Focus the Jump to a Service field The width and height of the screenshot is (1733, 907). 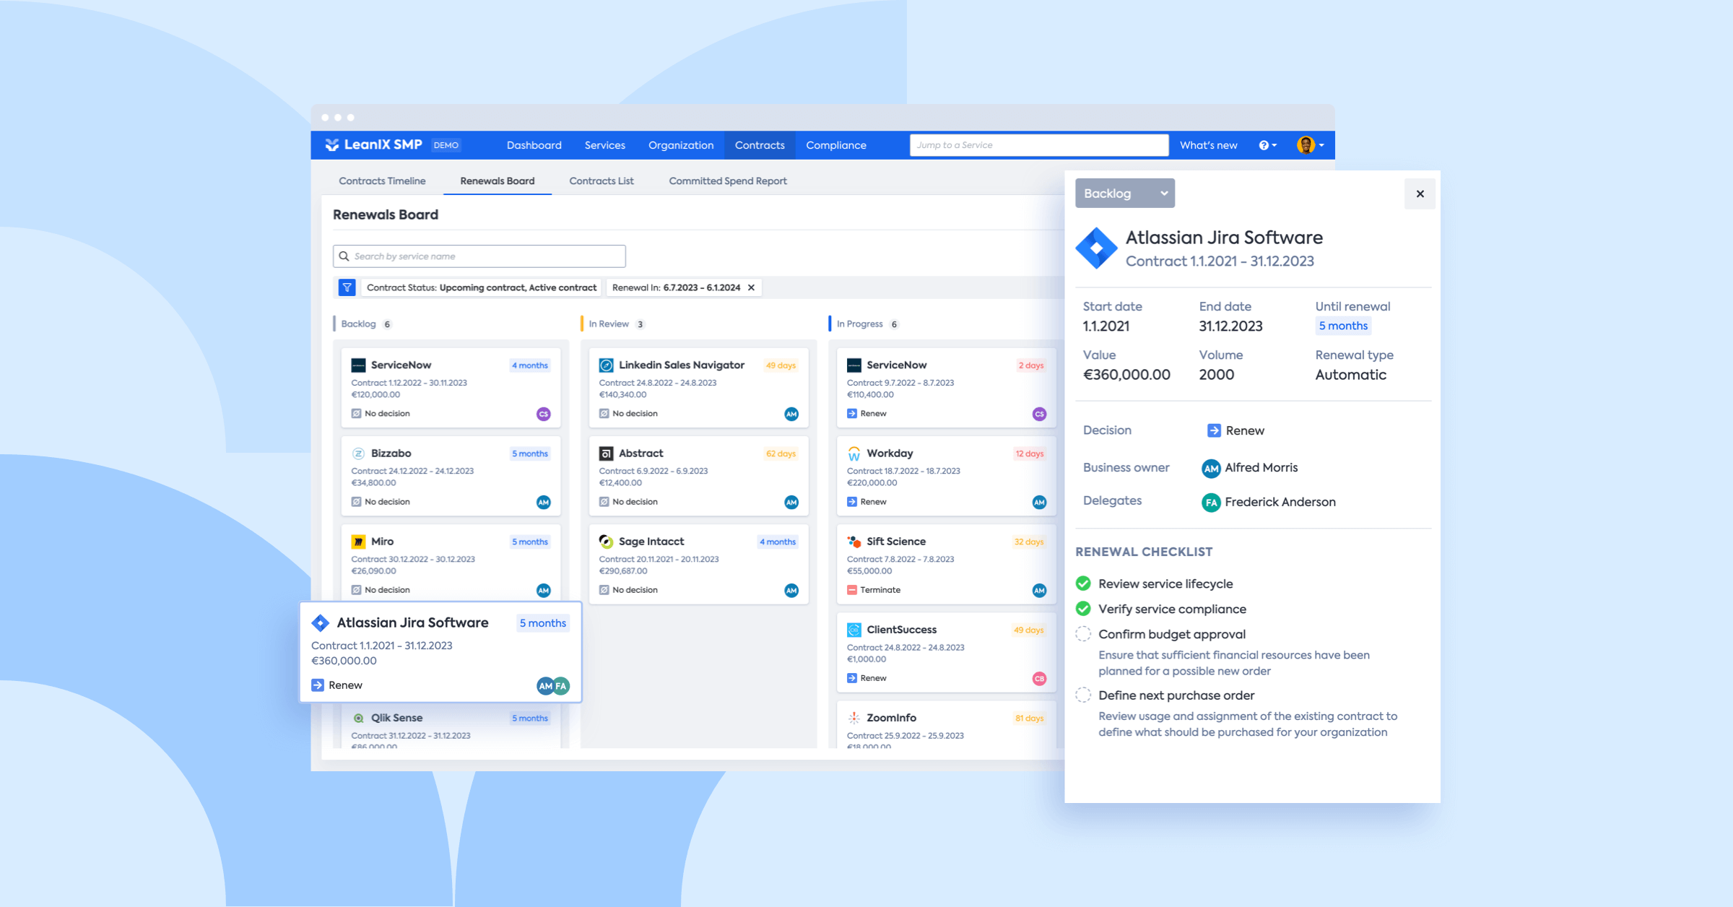pyautogui.click(x=1038, y=145)
